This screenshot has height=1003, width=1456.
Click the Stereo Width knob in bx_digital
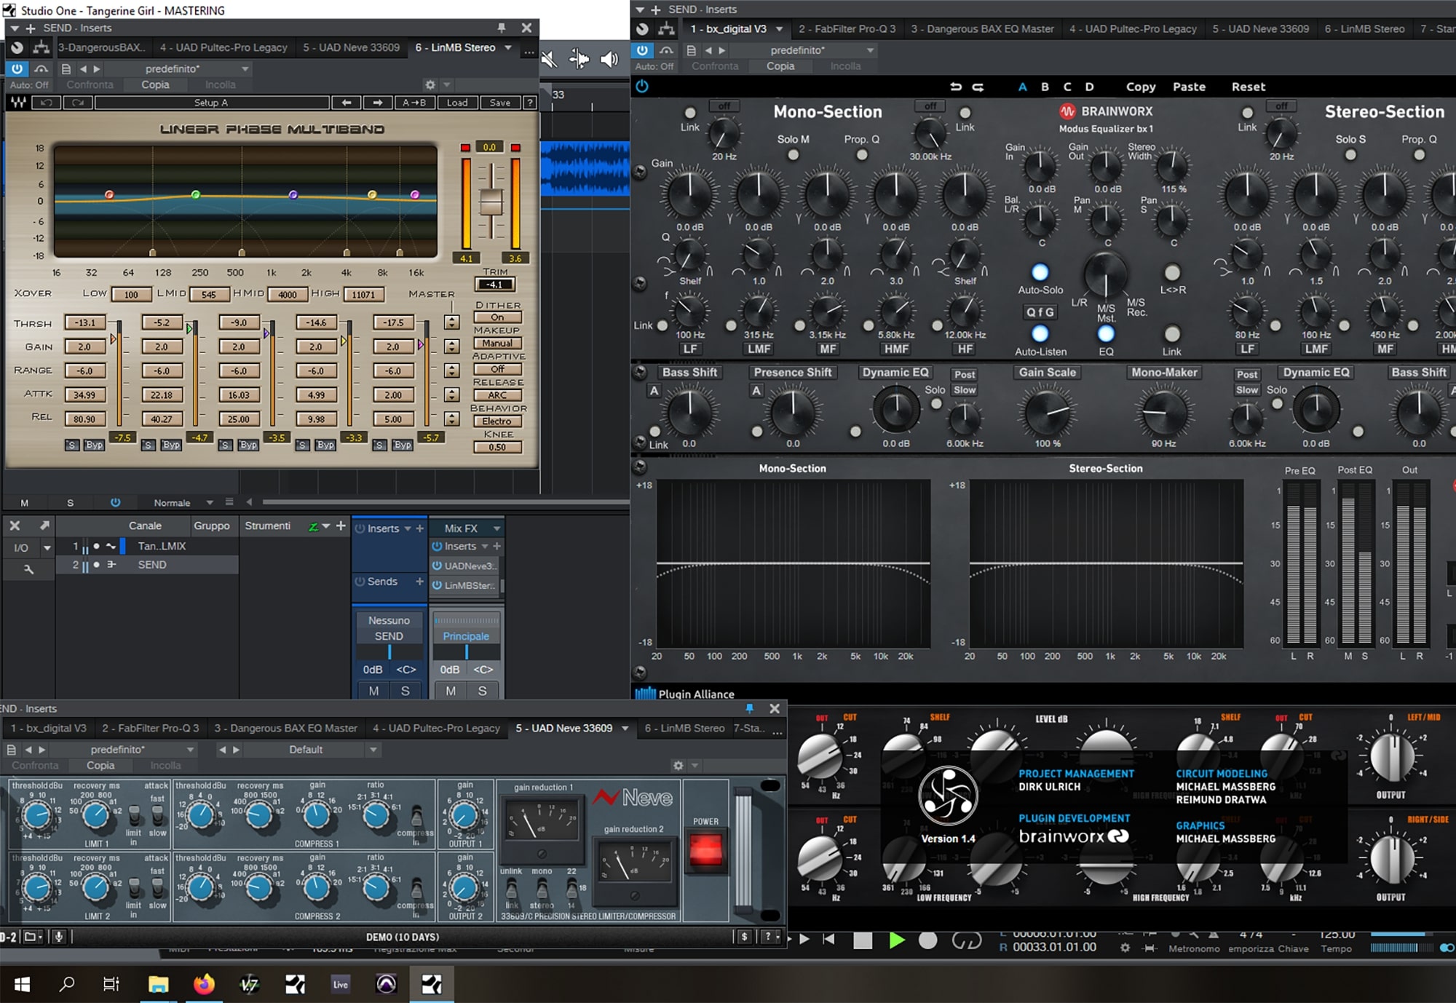coord(1172,166)
